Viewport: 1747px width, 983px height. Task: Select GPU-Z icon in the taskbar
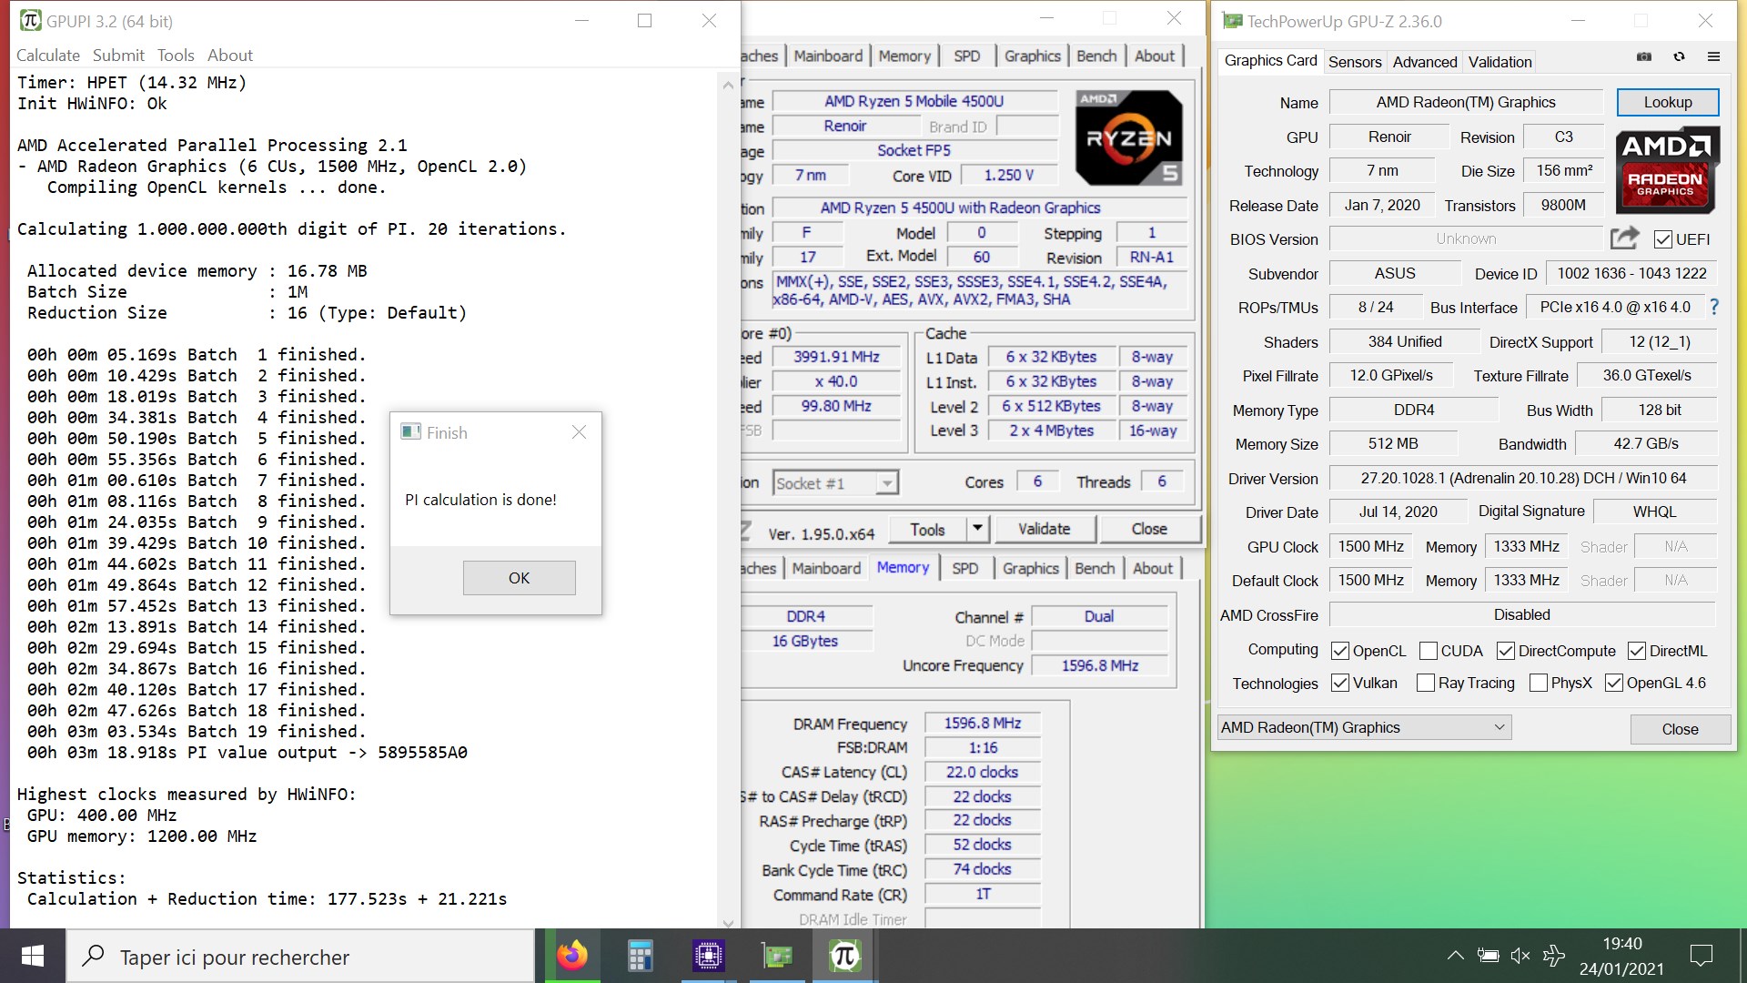tap(777, 956)
